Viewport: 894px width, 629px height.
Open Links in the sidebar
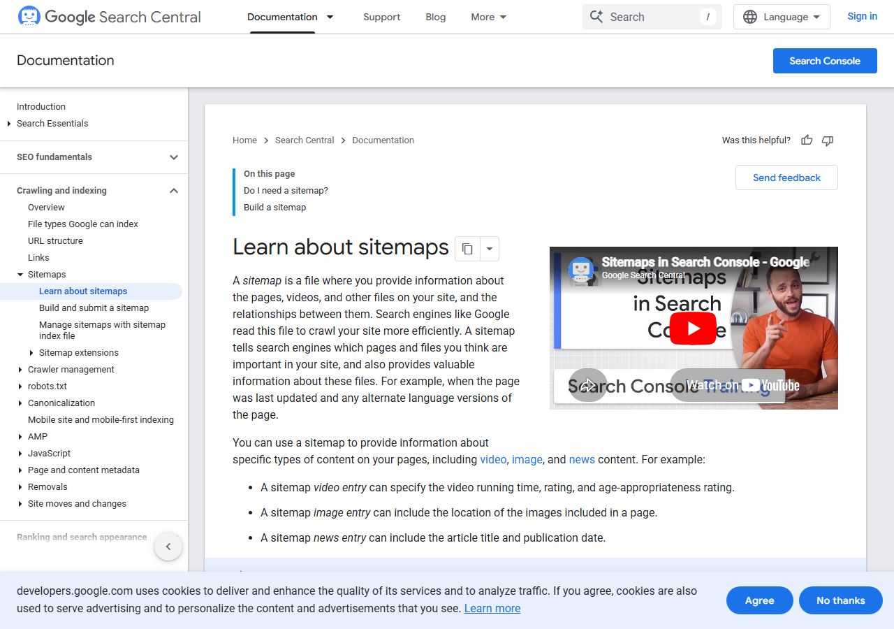coord(38,258)
